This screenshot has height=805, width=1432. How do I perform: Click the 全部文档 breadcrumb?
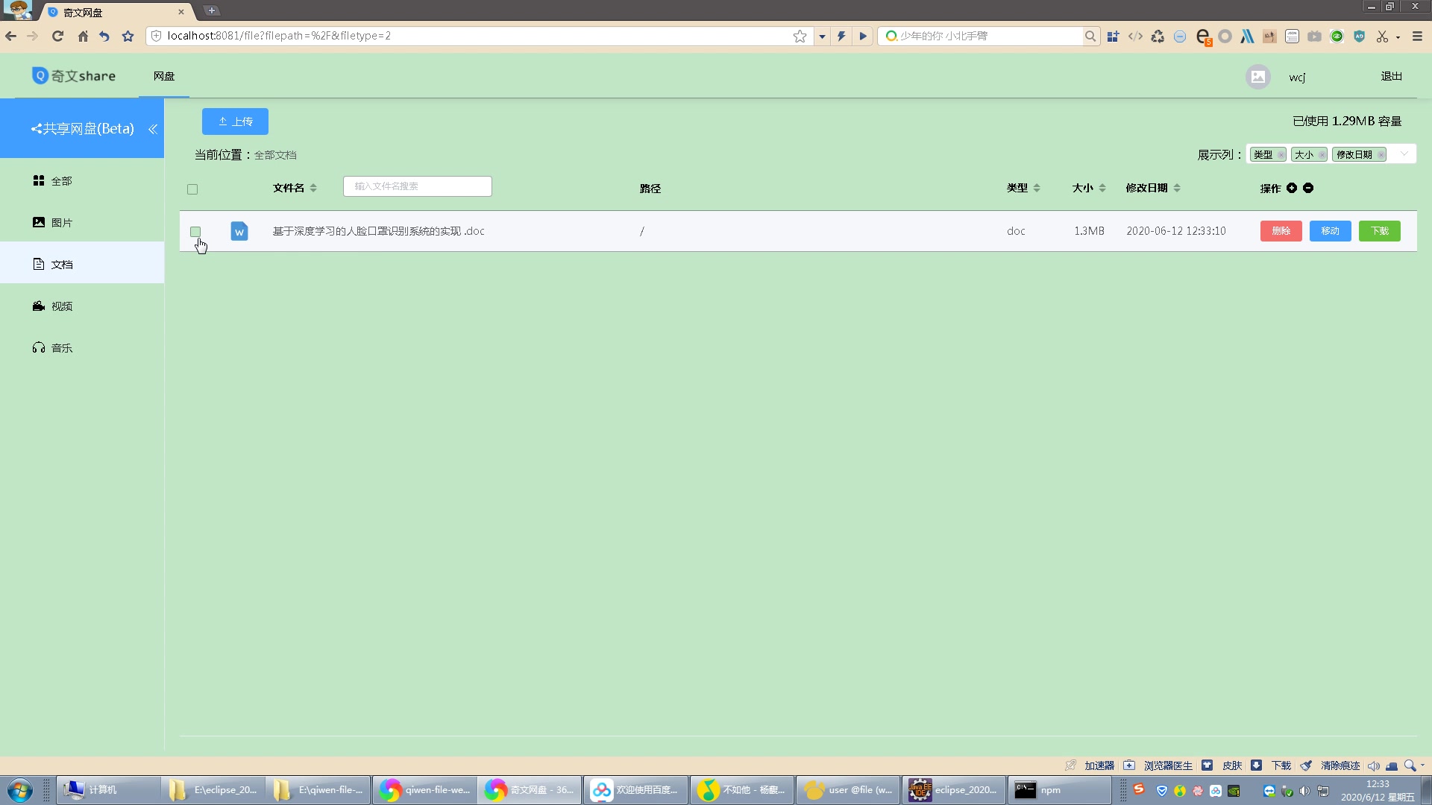275,155
